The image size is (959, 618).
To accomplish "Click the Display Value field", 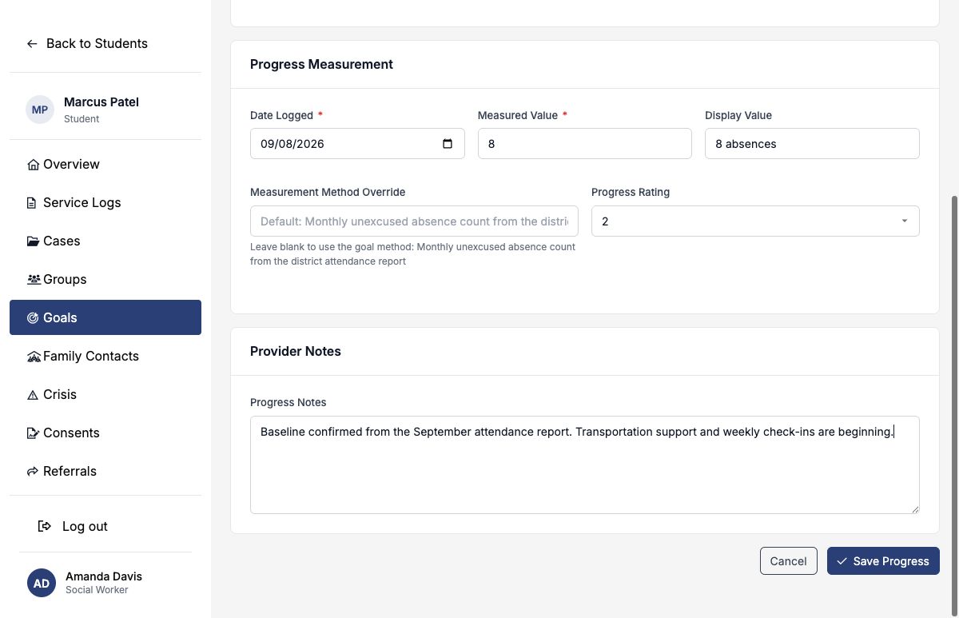I will click(x=812, y=144).
